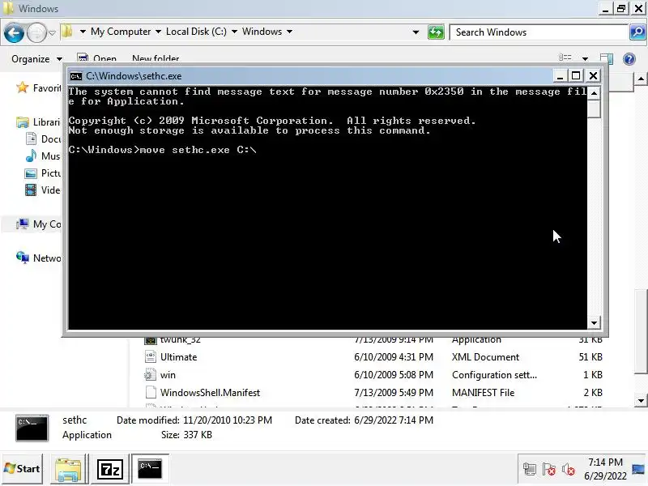Click the sethc thumbnail in details pane
Screen dimensions: 648x486
32,428
